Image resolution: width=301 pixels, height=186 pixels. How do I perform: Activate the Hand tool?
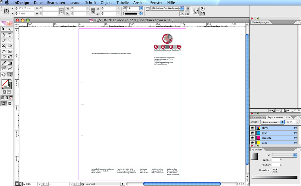pyautogui.click(x=4, y=74)
